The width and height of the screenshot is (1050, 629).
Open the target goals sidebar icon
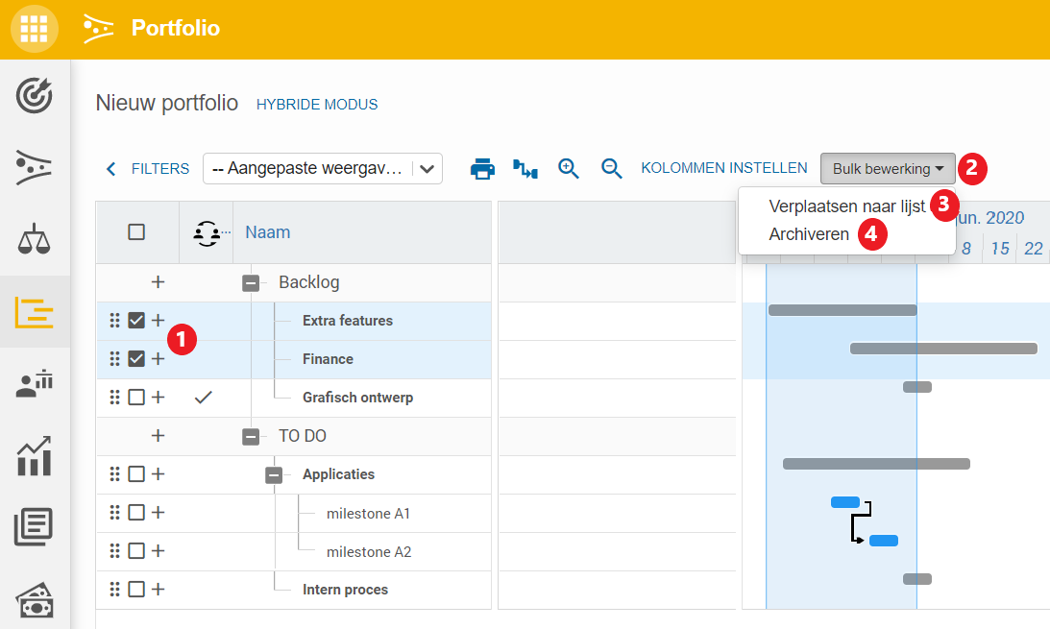click(35, 96)
